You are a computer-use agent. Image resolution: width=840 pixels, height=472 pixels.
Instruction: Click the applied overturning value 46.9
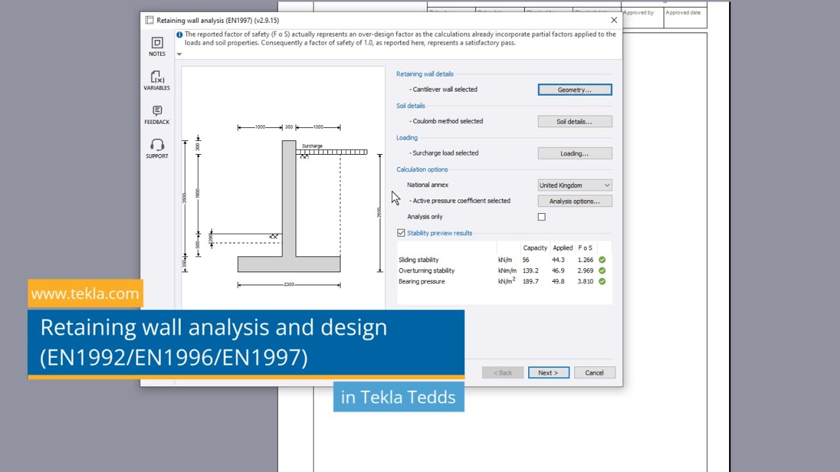(x=558, y=270)
